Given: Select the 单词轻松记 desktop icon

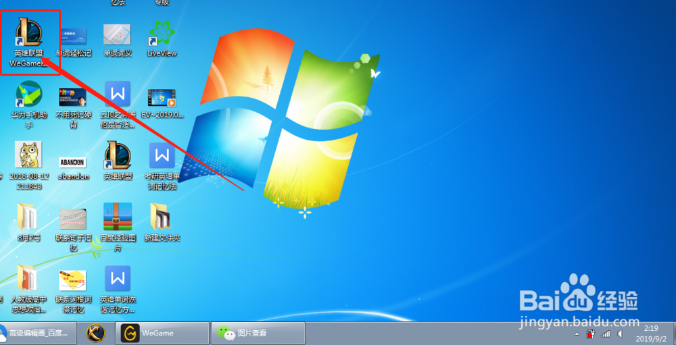Looking at the screenshot, I should click(73, 43).
